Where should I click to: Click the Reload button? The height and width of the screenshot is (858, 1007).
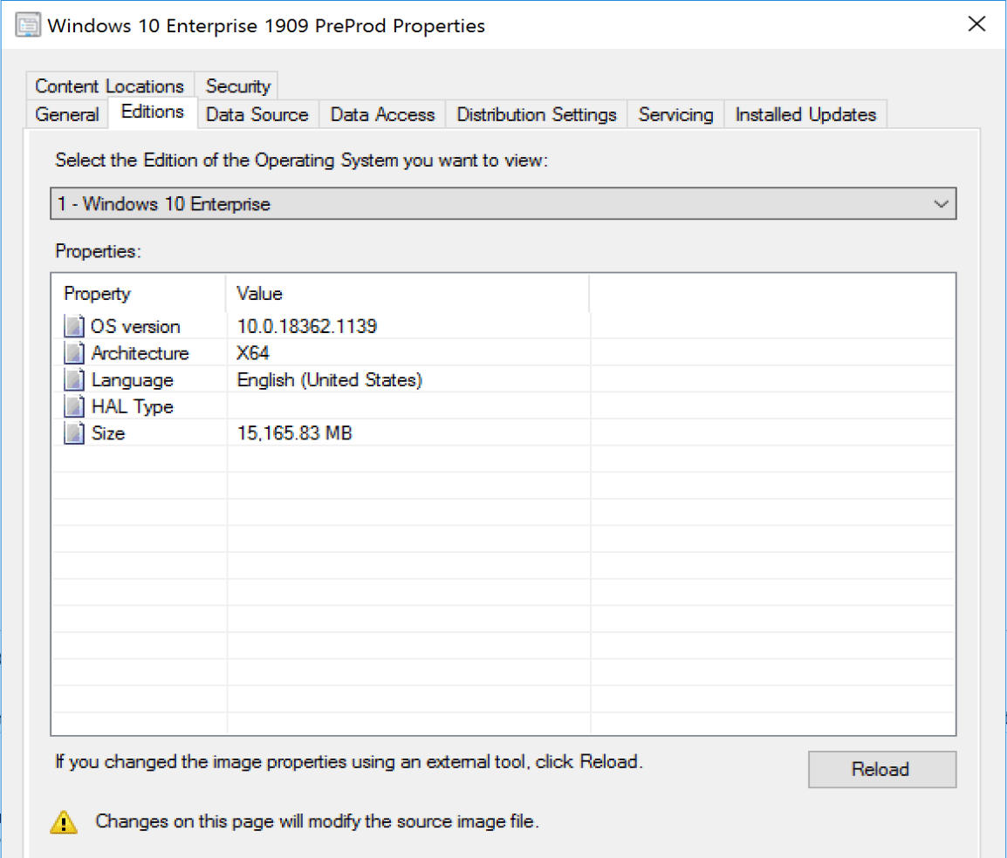[x=881, y=769]
